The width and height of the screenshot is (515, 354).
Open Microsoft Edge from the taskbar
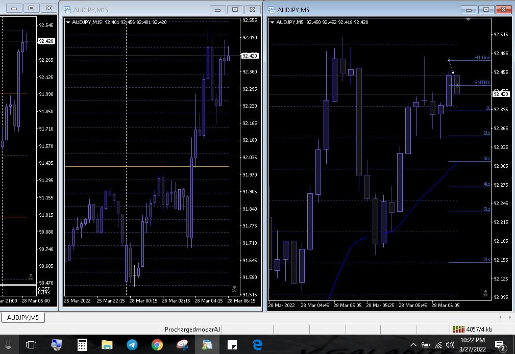(257, 345)
